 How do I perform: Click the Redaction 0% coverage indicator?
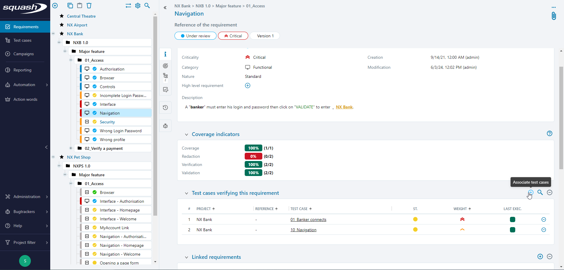(x=253, y=156)
